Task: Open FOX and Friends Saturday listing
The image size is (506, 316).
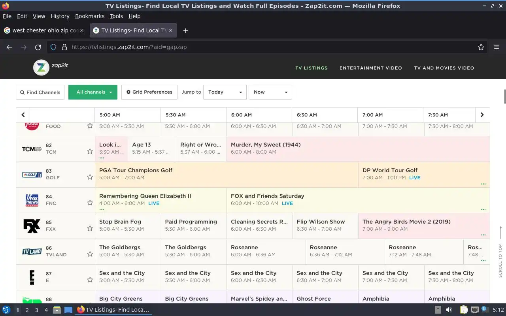Action: click(x=358, y=200)
